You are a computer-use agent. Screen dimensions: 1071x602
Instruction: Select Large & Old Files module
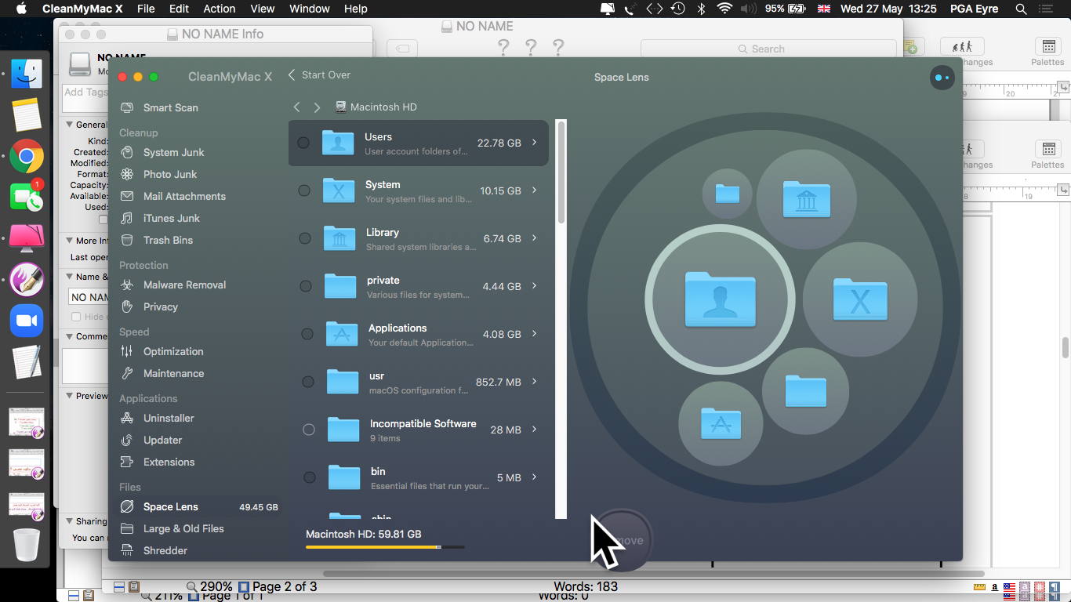click(x=172, y=528)
